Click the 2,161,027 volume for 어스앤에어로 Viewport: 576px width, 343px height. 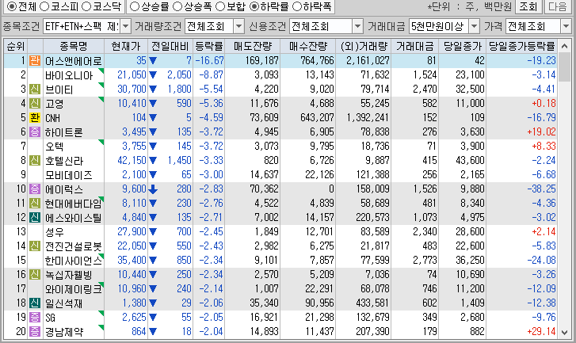pyautogui.click(x=368, y=60)
